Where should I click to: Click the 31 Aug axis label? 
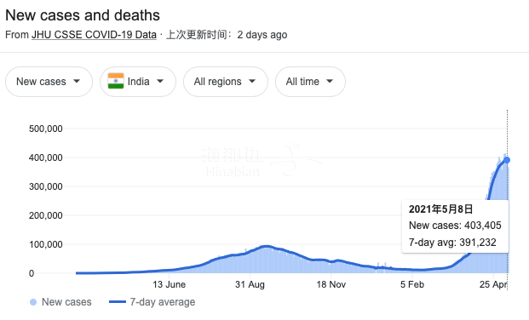[x=250, y=284]
